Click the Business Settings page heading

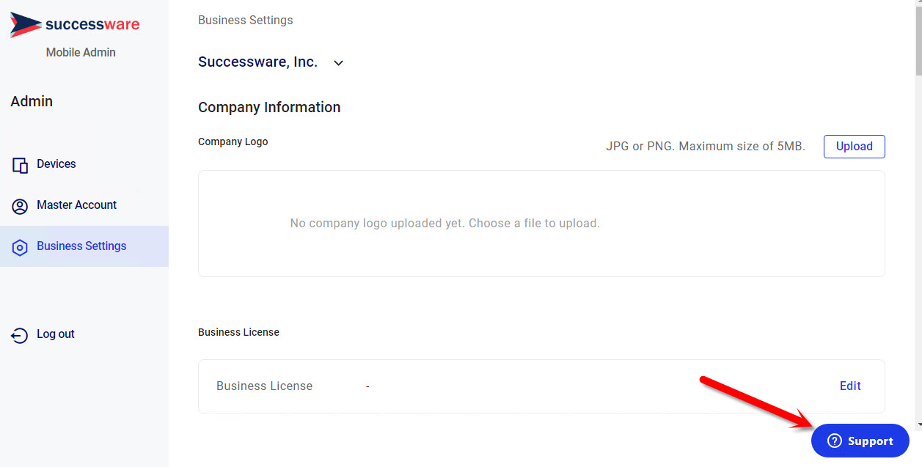pyautogui.click(x=245, y=20)
